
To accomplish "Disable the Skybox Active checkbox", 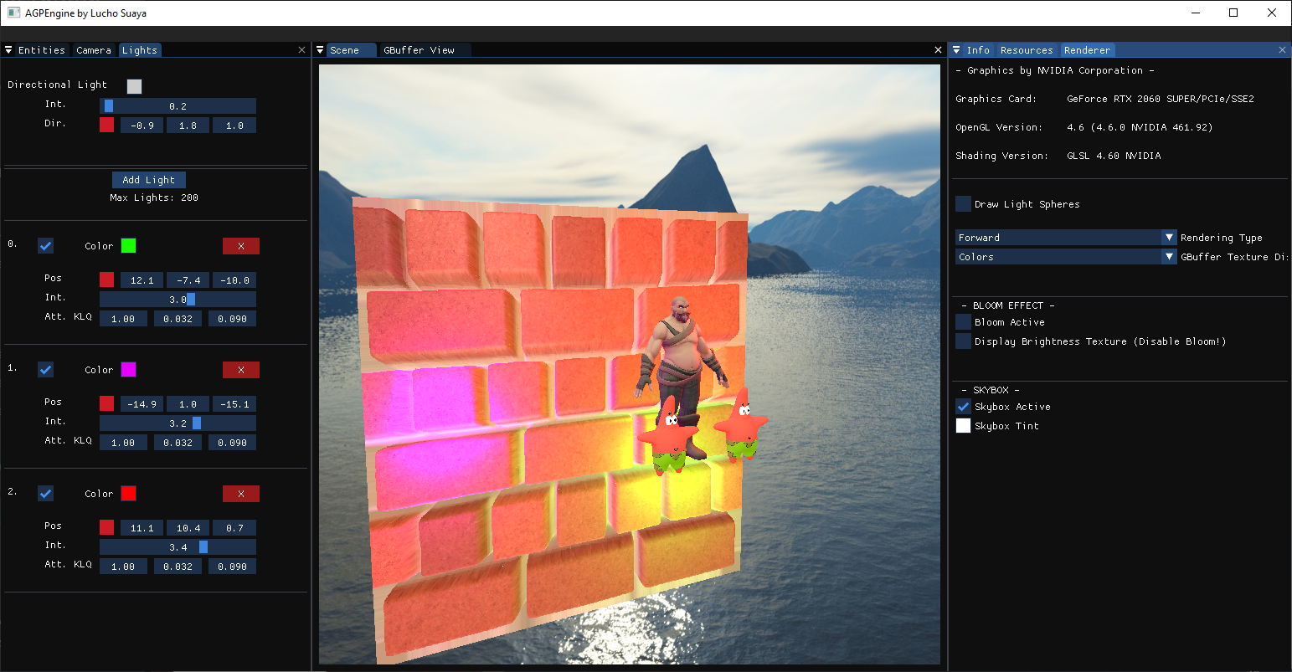I will click(963, 407).
